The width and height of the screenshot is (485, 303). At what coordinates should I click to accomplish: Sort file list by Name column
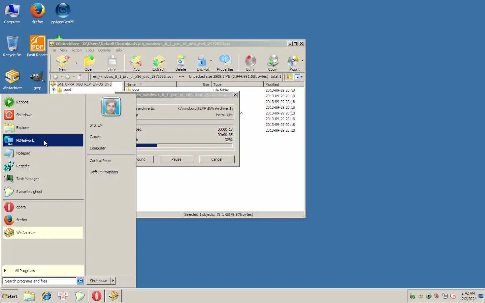pyautogui.click(x=151, y=85)
